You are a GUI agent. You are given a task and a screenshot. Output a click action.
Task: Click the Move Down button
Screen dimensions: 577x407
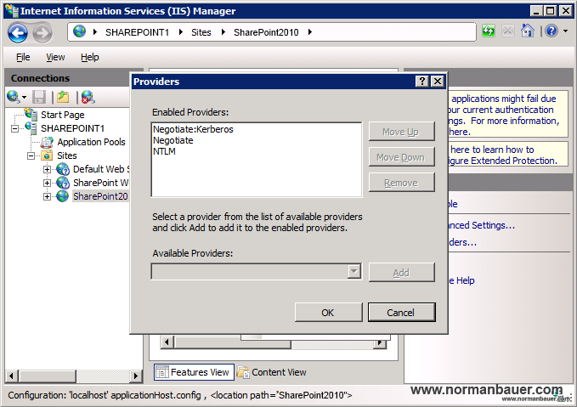click(401, 157)
